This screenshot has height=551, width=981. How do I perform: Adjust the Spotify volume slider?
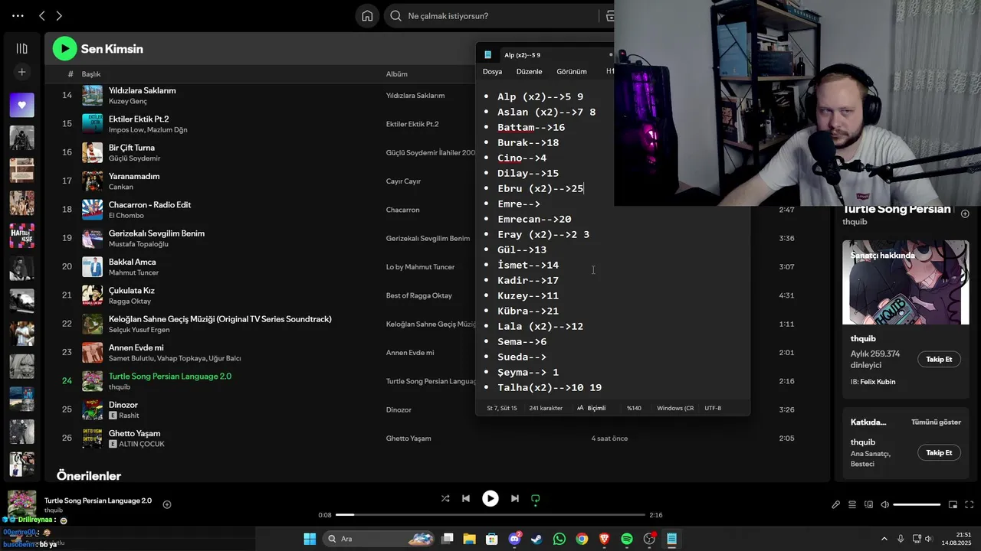(917, 505)
